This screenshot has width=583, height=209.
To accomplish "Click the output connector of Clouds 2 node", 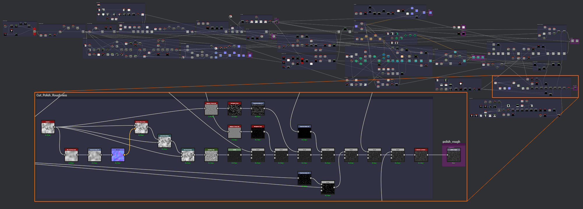I will coord(55,127).
